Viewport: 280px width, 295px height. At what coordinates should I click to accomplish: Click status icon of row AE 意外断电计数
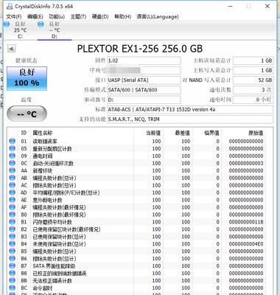click(12, 200)
